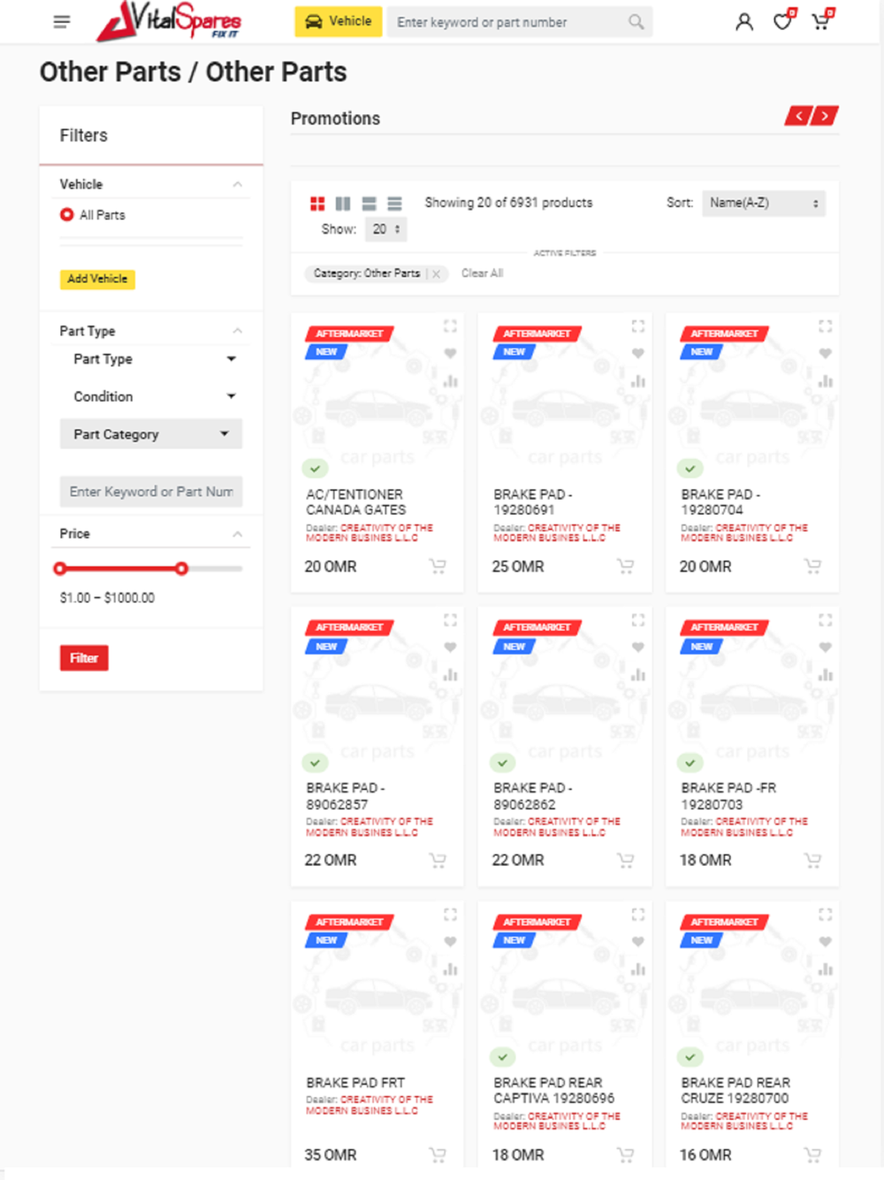
Task: Add AC/TENTIONER CANADA GATES to wishlist
Action: pyautogui.click(x=450, y=354)
